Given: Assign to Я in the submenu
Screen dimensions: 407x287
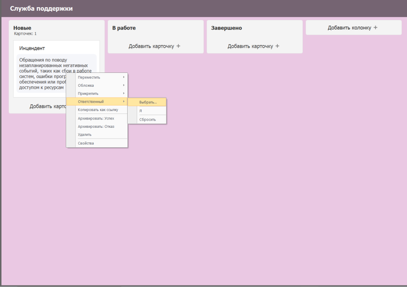Looking at the screenshot, I should 141,111.
